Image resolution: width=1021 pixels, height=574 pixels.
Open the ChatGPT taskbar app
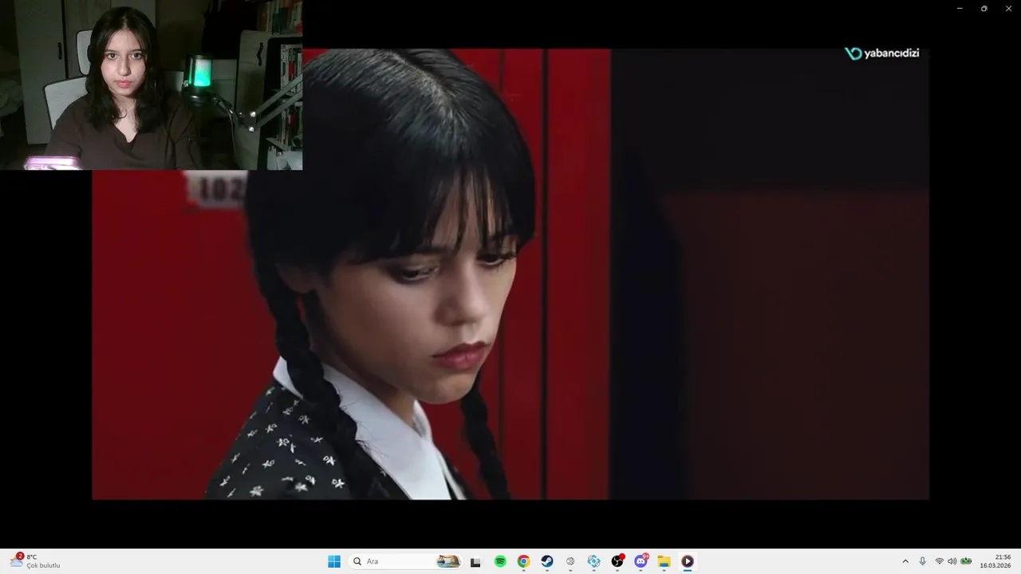pos(570,561)
